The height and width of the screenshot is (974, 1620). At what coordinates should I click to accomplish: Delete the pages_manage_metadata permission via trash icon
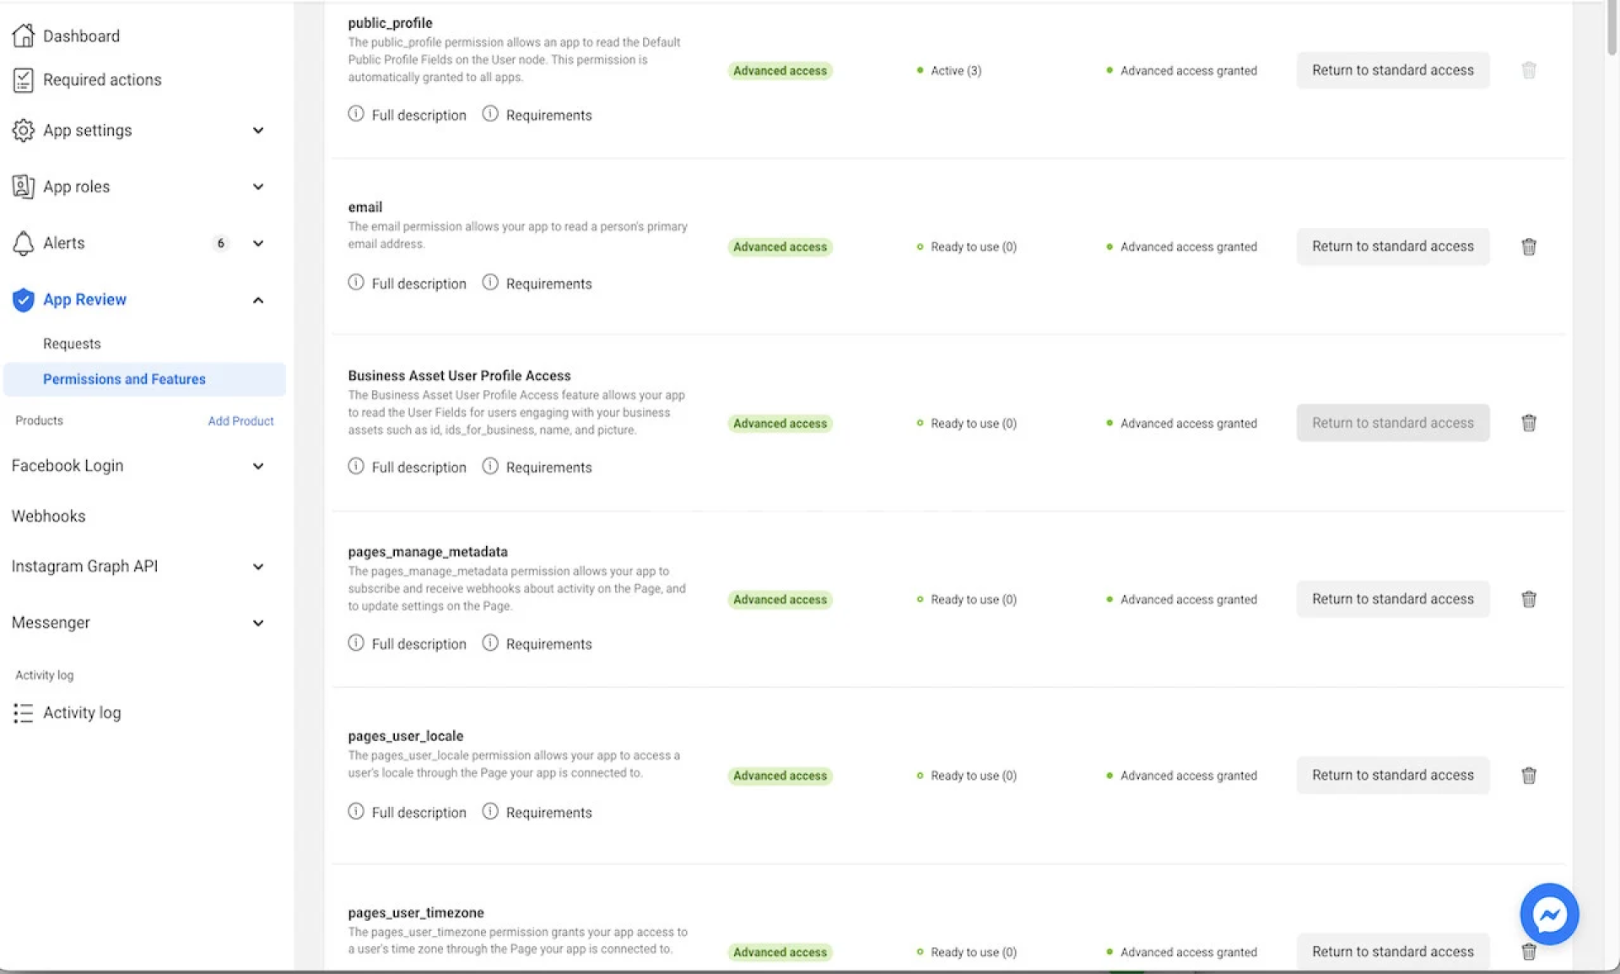(x=1528, y=599)
